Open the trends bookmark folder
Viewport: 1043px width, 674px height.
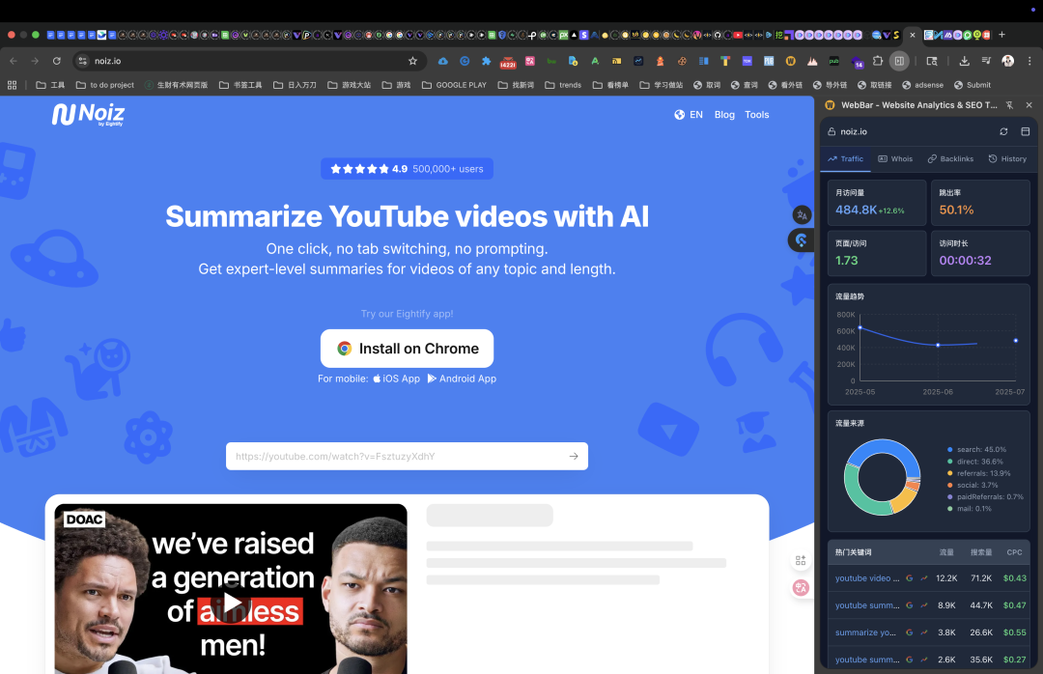[x=563, y=85]
